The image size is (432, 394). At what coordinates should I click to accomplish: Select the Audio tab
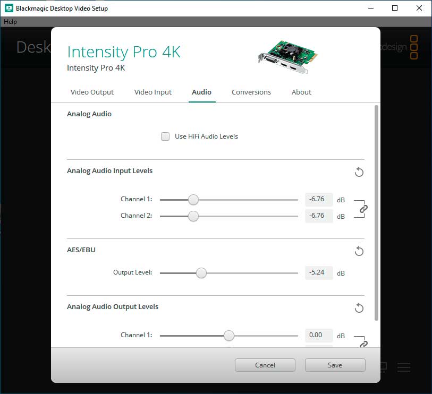(x=202, y=92)
